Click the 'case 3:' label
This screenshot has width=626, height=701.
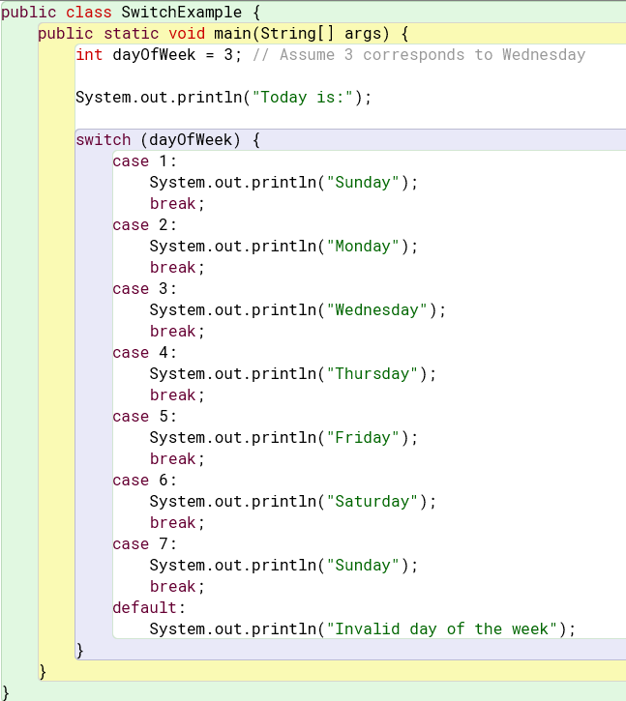click(x=144, y=289)
